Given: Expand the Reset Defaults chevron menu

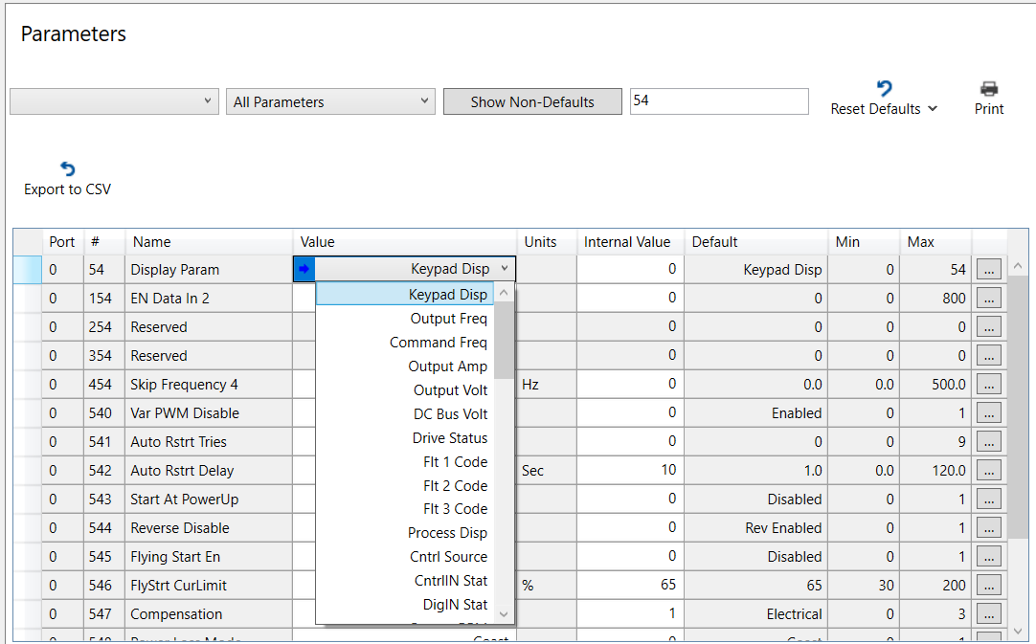Looking at the screenshot, I should point(933,109).
